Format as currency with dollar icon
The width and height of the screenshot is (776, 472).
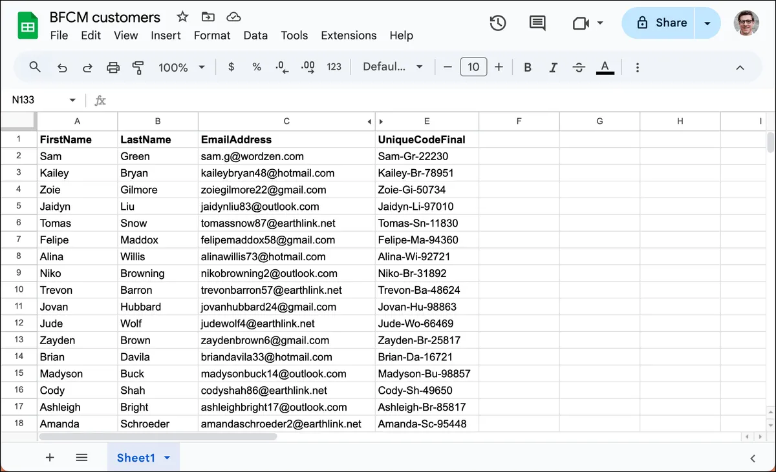point(231,67)
